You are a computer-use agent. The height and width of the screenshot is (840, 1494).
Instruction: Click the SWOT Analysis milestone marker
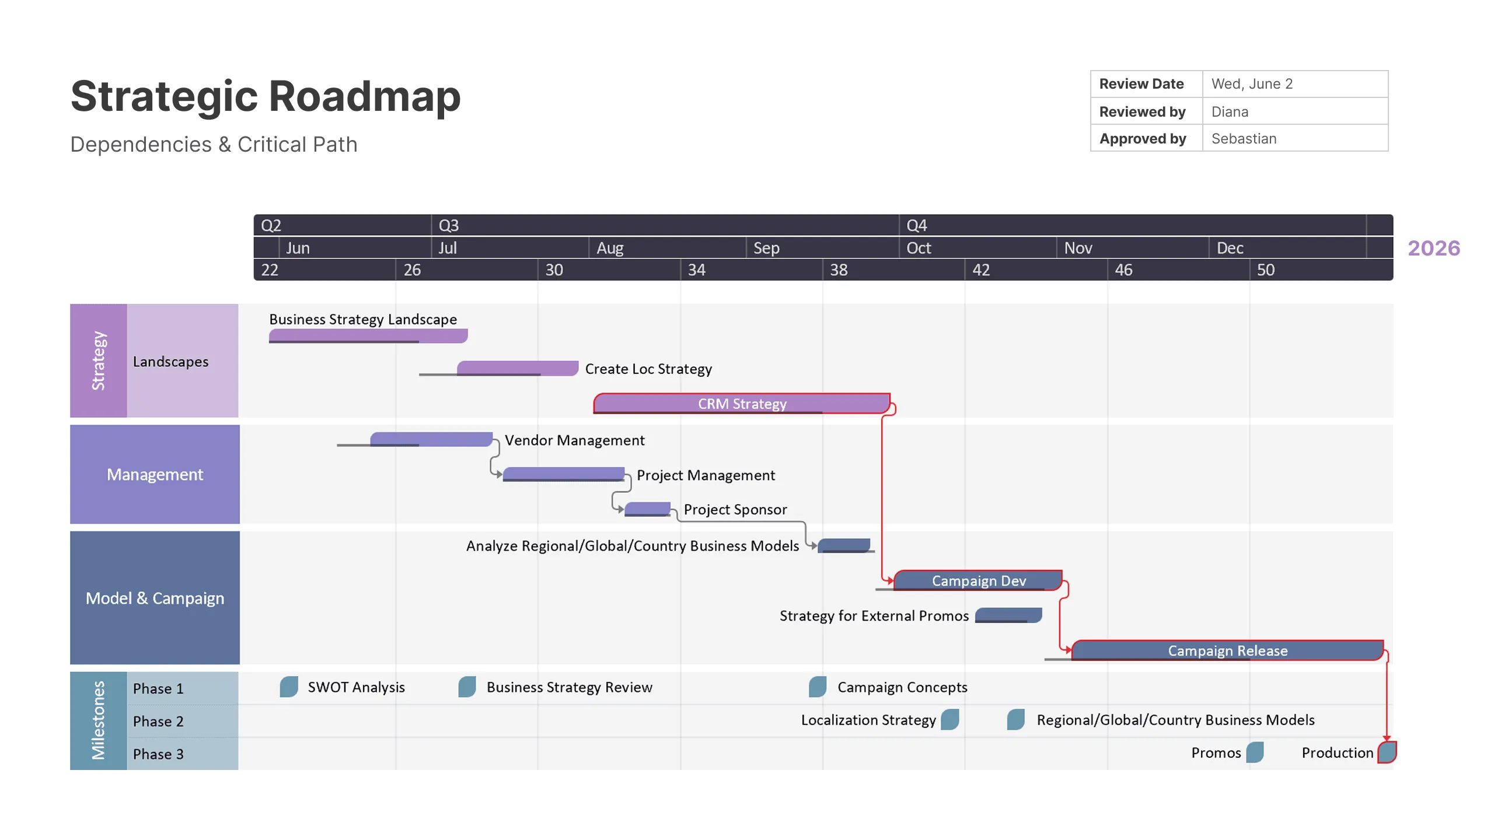tap(289, 687)
